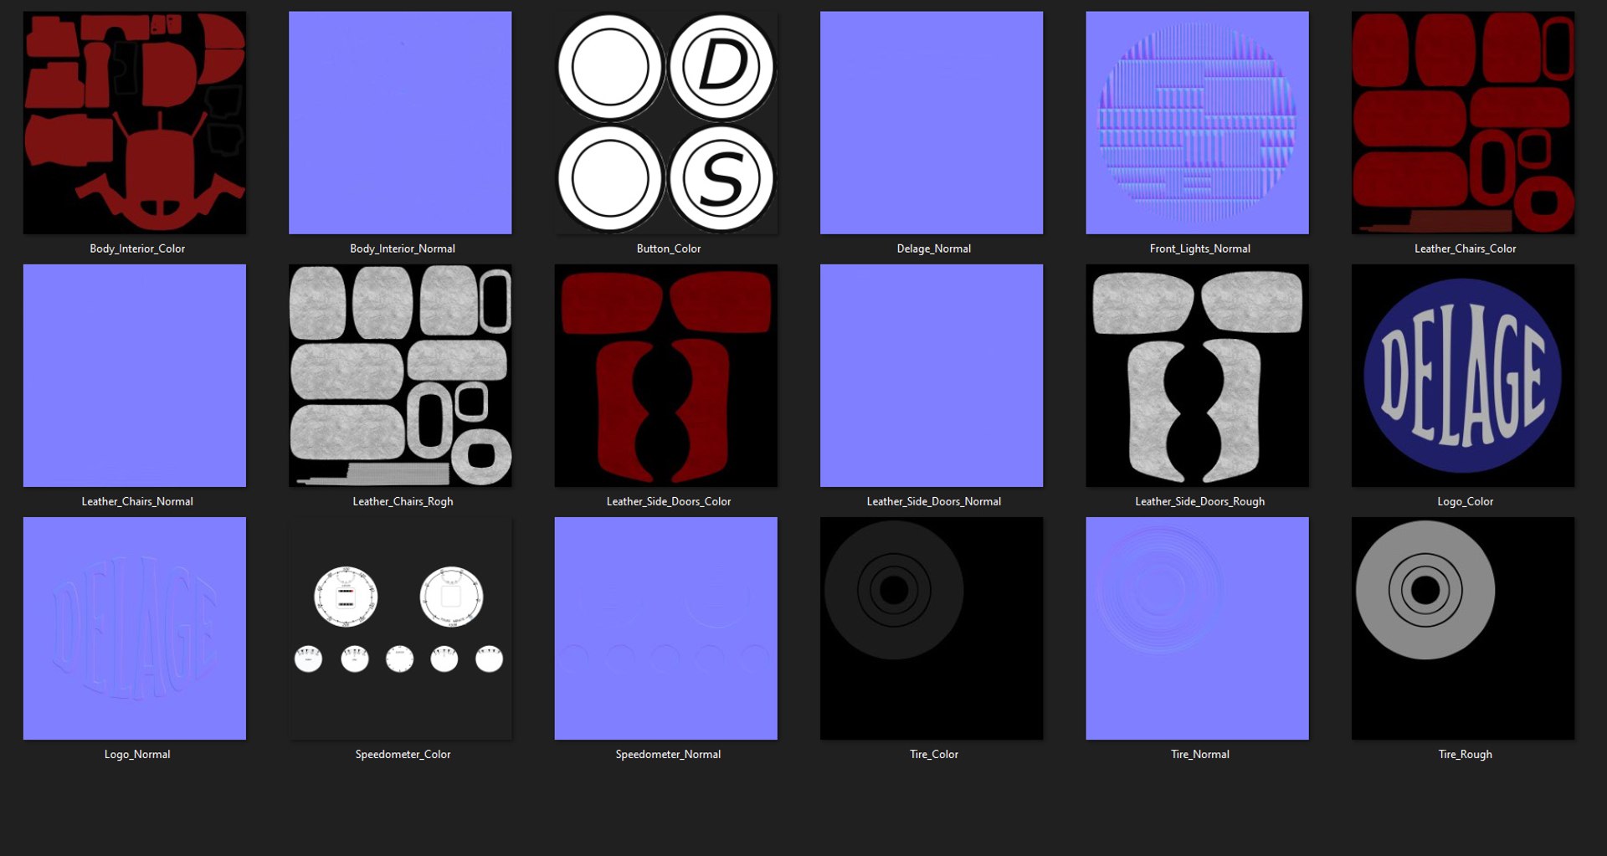This screenshot has width=1607, height=856.
Task: Open the Tire_Normal texture
Action: coord(1197,628)
